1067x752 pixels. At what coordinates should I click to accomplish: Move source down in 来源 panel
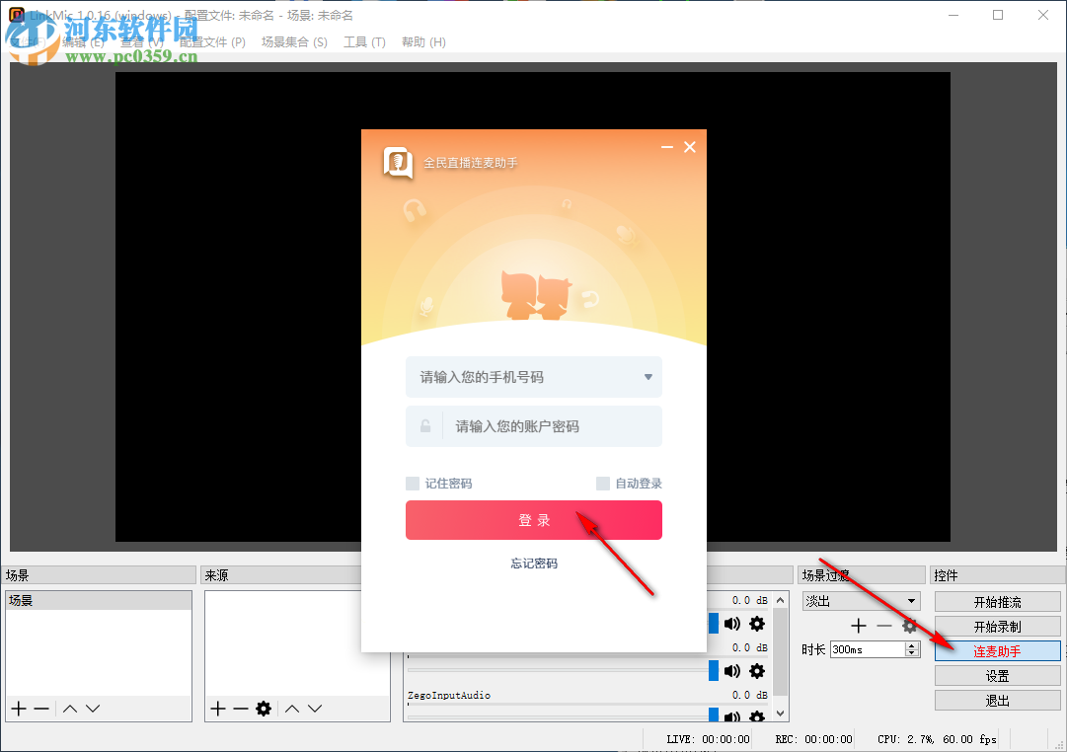(315, 709)
